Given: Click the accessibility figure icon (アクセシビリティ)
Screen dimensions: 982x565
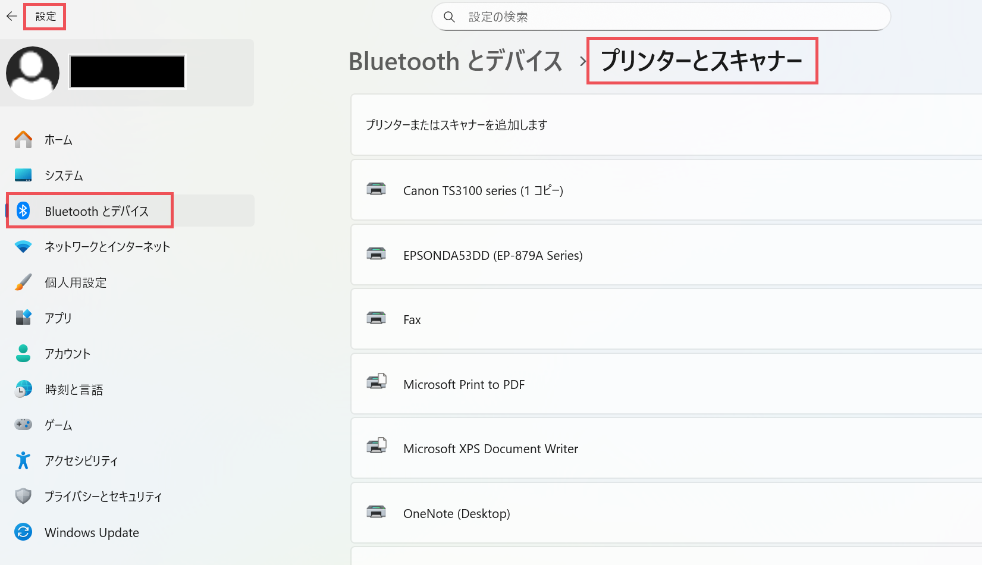Looking at the screenshot, I should click(23, 461).
